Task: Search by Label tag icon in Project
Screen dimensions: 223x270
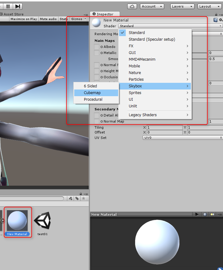Action: point(77,198)
